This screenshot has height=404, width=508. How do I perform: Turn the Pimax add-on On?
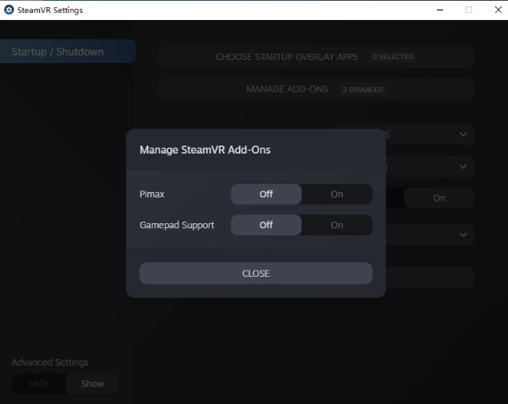(x=337, y=194)
